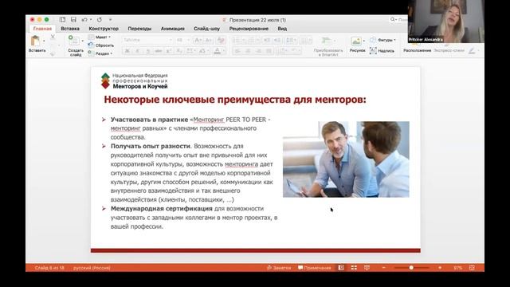Screen dimensions: 510x287
Task: Click the Subscript icon
Action: pyautogui.click(x=179, y=51)
